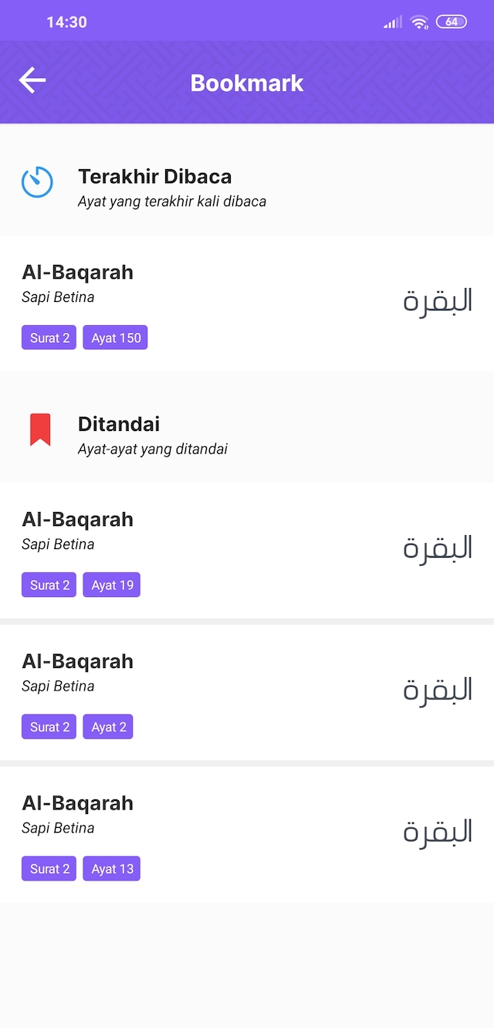Open the last-read Al-Baqarah entry title
The image size is (494, 1028).
click(x=77, y=272)
